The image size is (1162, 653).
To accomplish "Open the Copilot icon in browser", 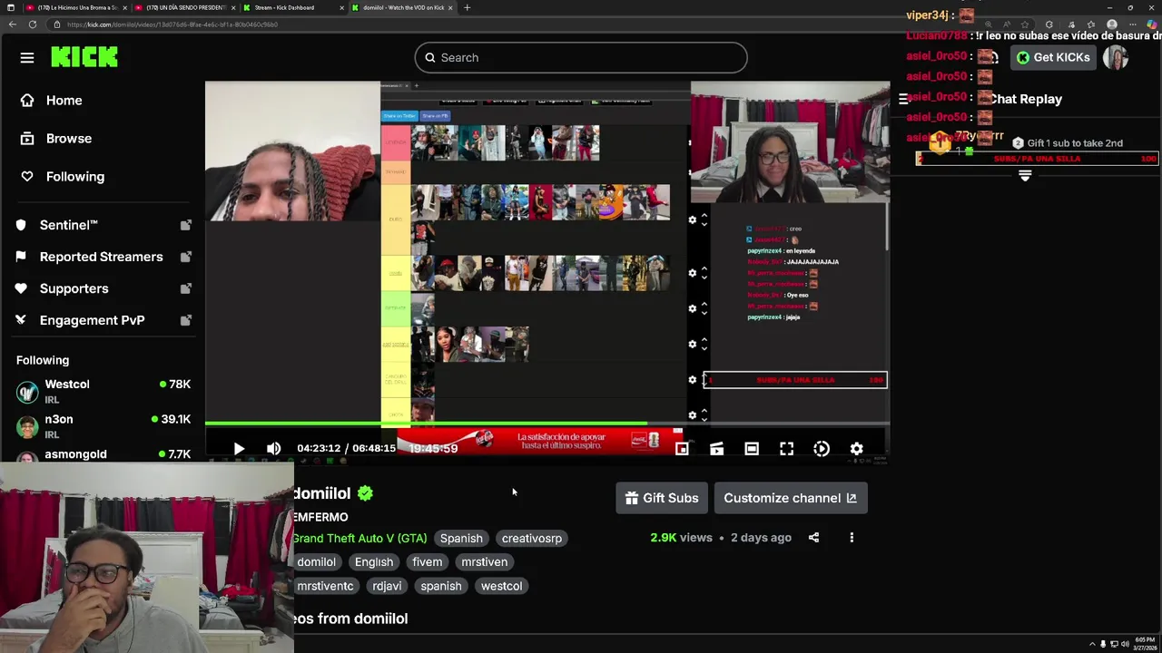I will coord(1151,24).
